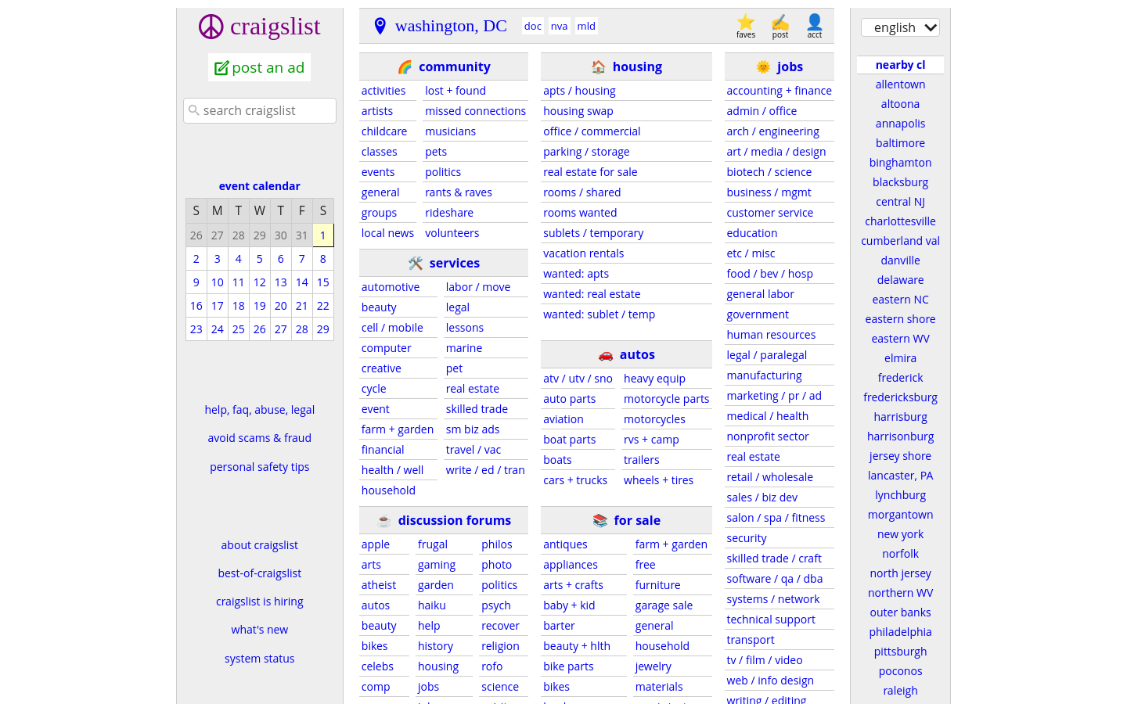Click the sun icon beside jobs
Image resolution: width=1127 pixels, height=704 pixels.
click(x=764, y=67)
